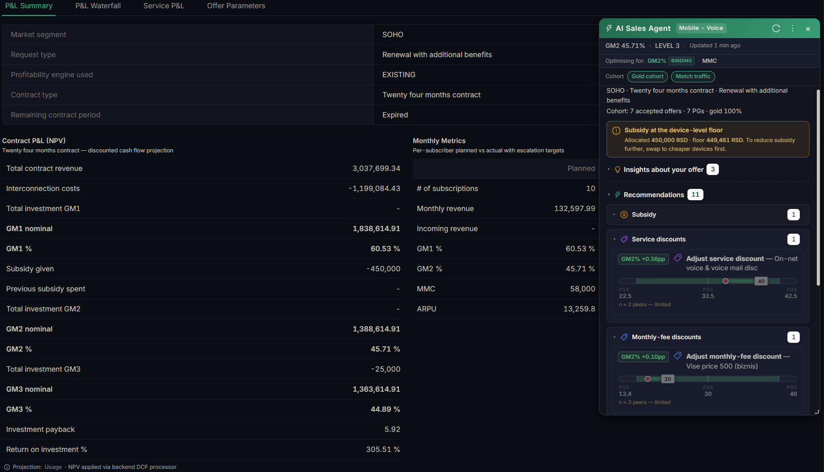Click the MMC monthly metric value 58,000

[583, 289]
